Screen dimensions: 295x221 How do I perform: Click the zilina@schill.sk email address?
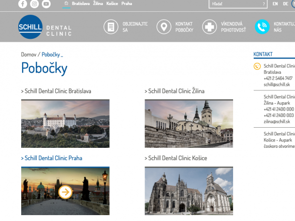(277, 122)
